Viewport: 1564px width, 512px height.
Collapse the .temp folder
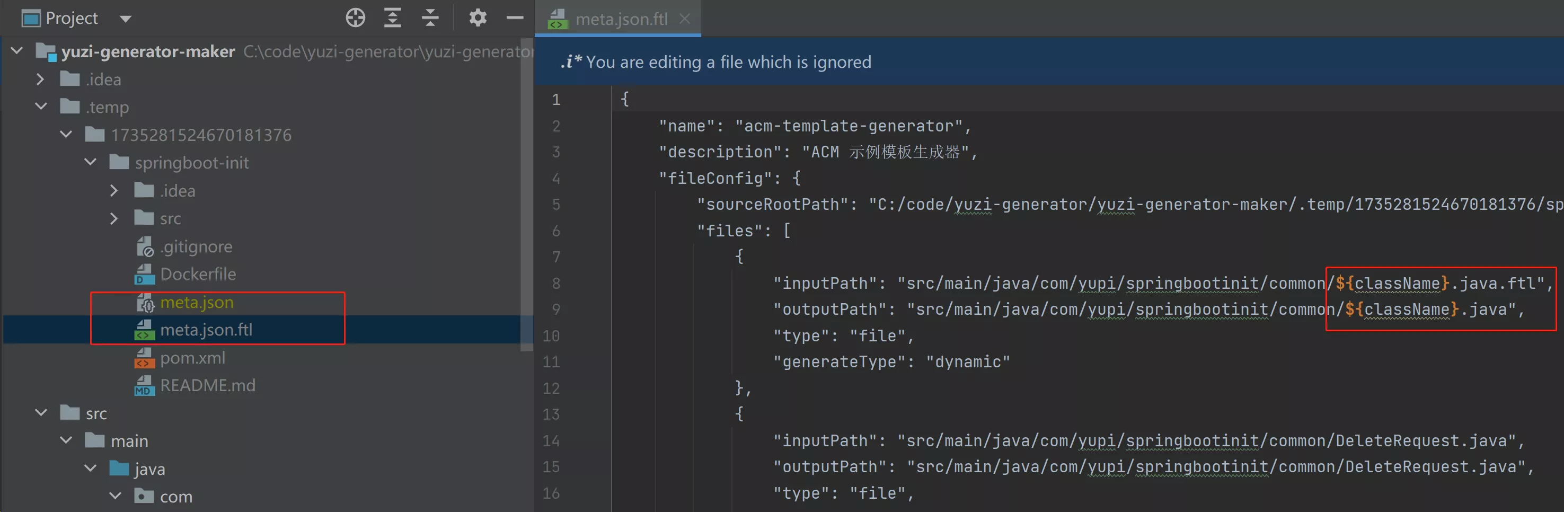pos(41,107)
